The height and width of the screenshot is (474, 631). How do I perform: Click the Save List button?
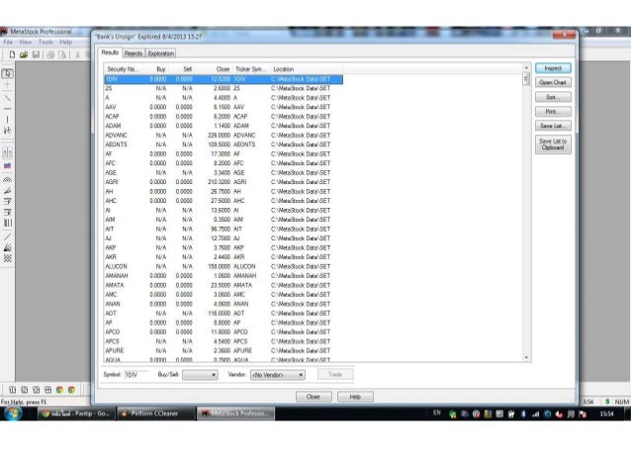pos(553,126)
